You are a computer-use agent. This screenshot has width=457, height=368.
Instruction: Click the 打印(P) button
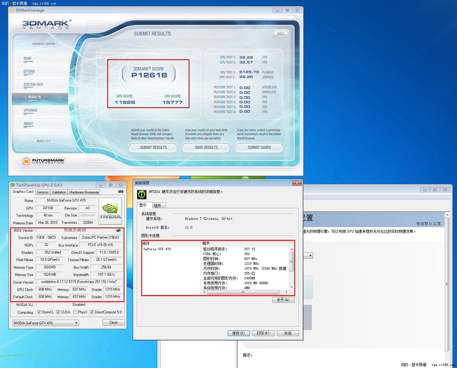pos(263,333)
